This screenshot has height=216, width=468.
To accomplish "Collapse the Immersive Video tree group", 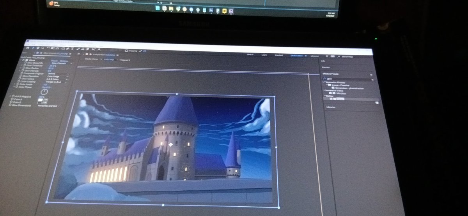I will [324, 90].
